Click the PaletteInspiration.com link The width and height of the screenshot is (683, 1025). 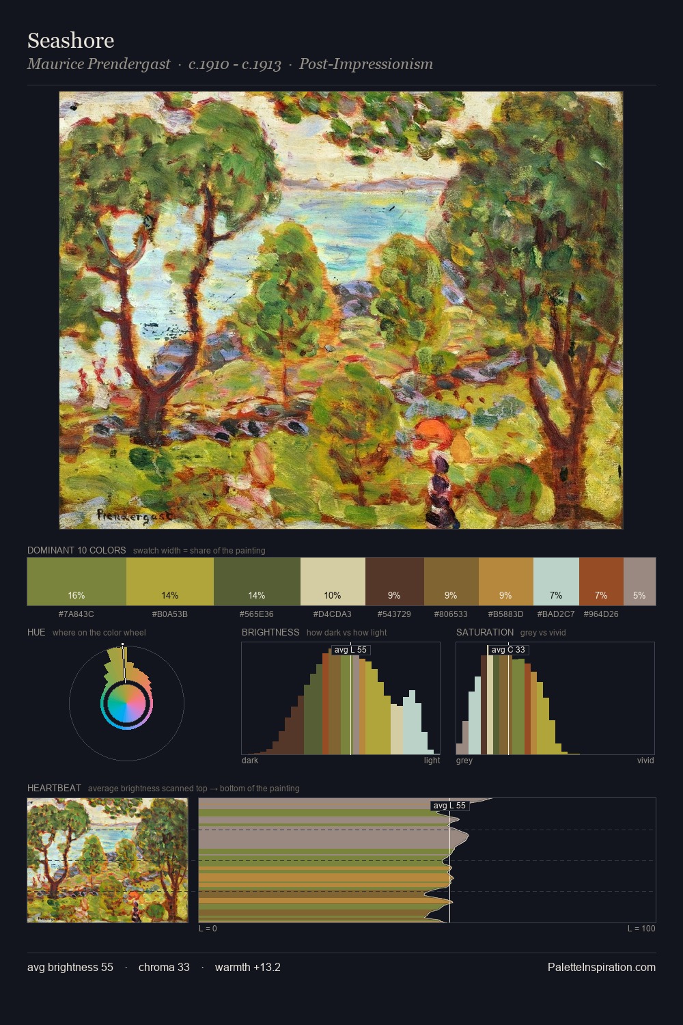602,967
